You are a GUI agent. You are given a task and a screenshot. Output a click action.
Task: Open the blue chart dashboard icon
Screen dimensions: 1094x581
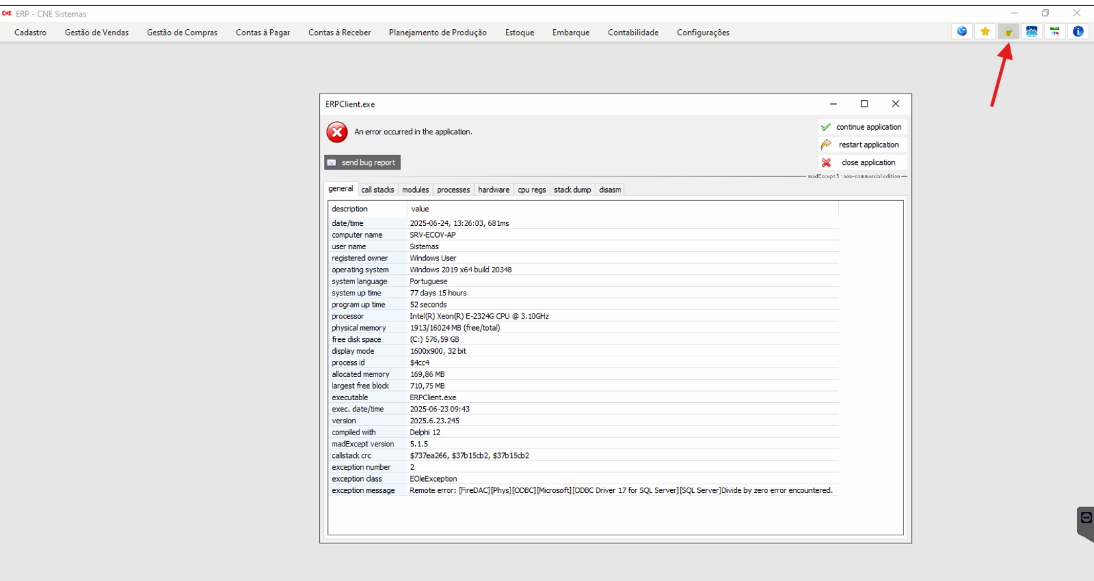pos(1031,31)
